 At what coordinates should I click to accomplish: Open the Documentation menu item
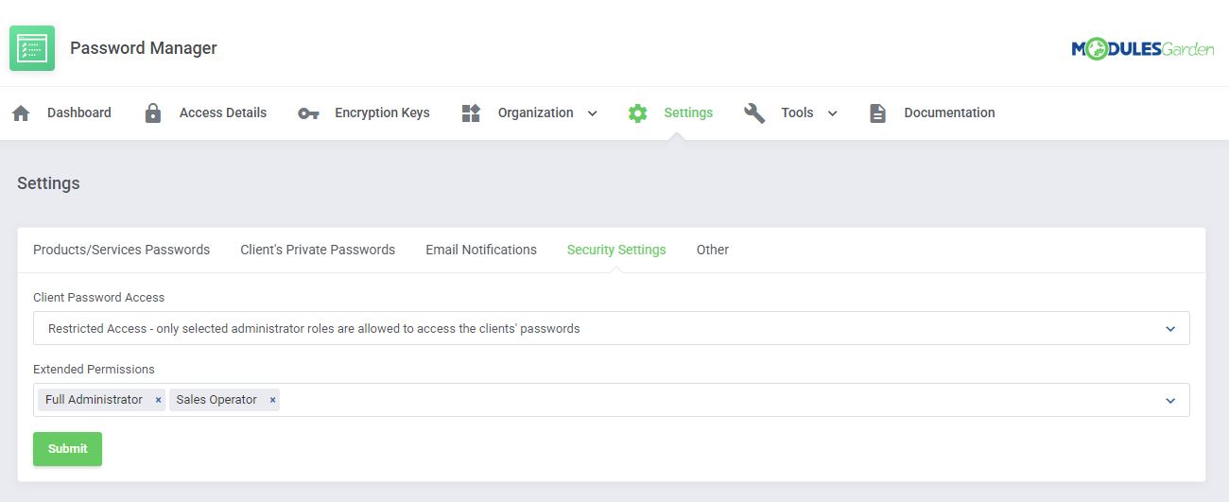[949, 113]
